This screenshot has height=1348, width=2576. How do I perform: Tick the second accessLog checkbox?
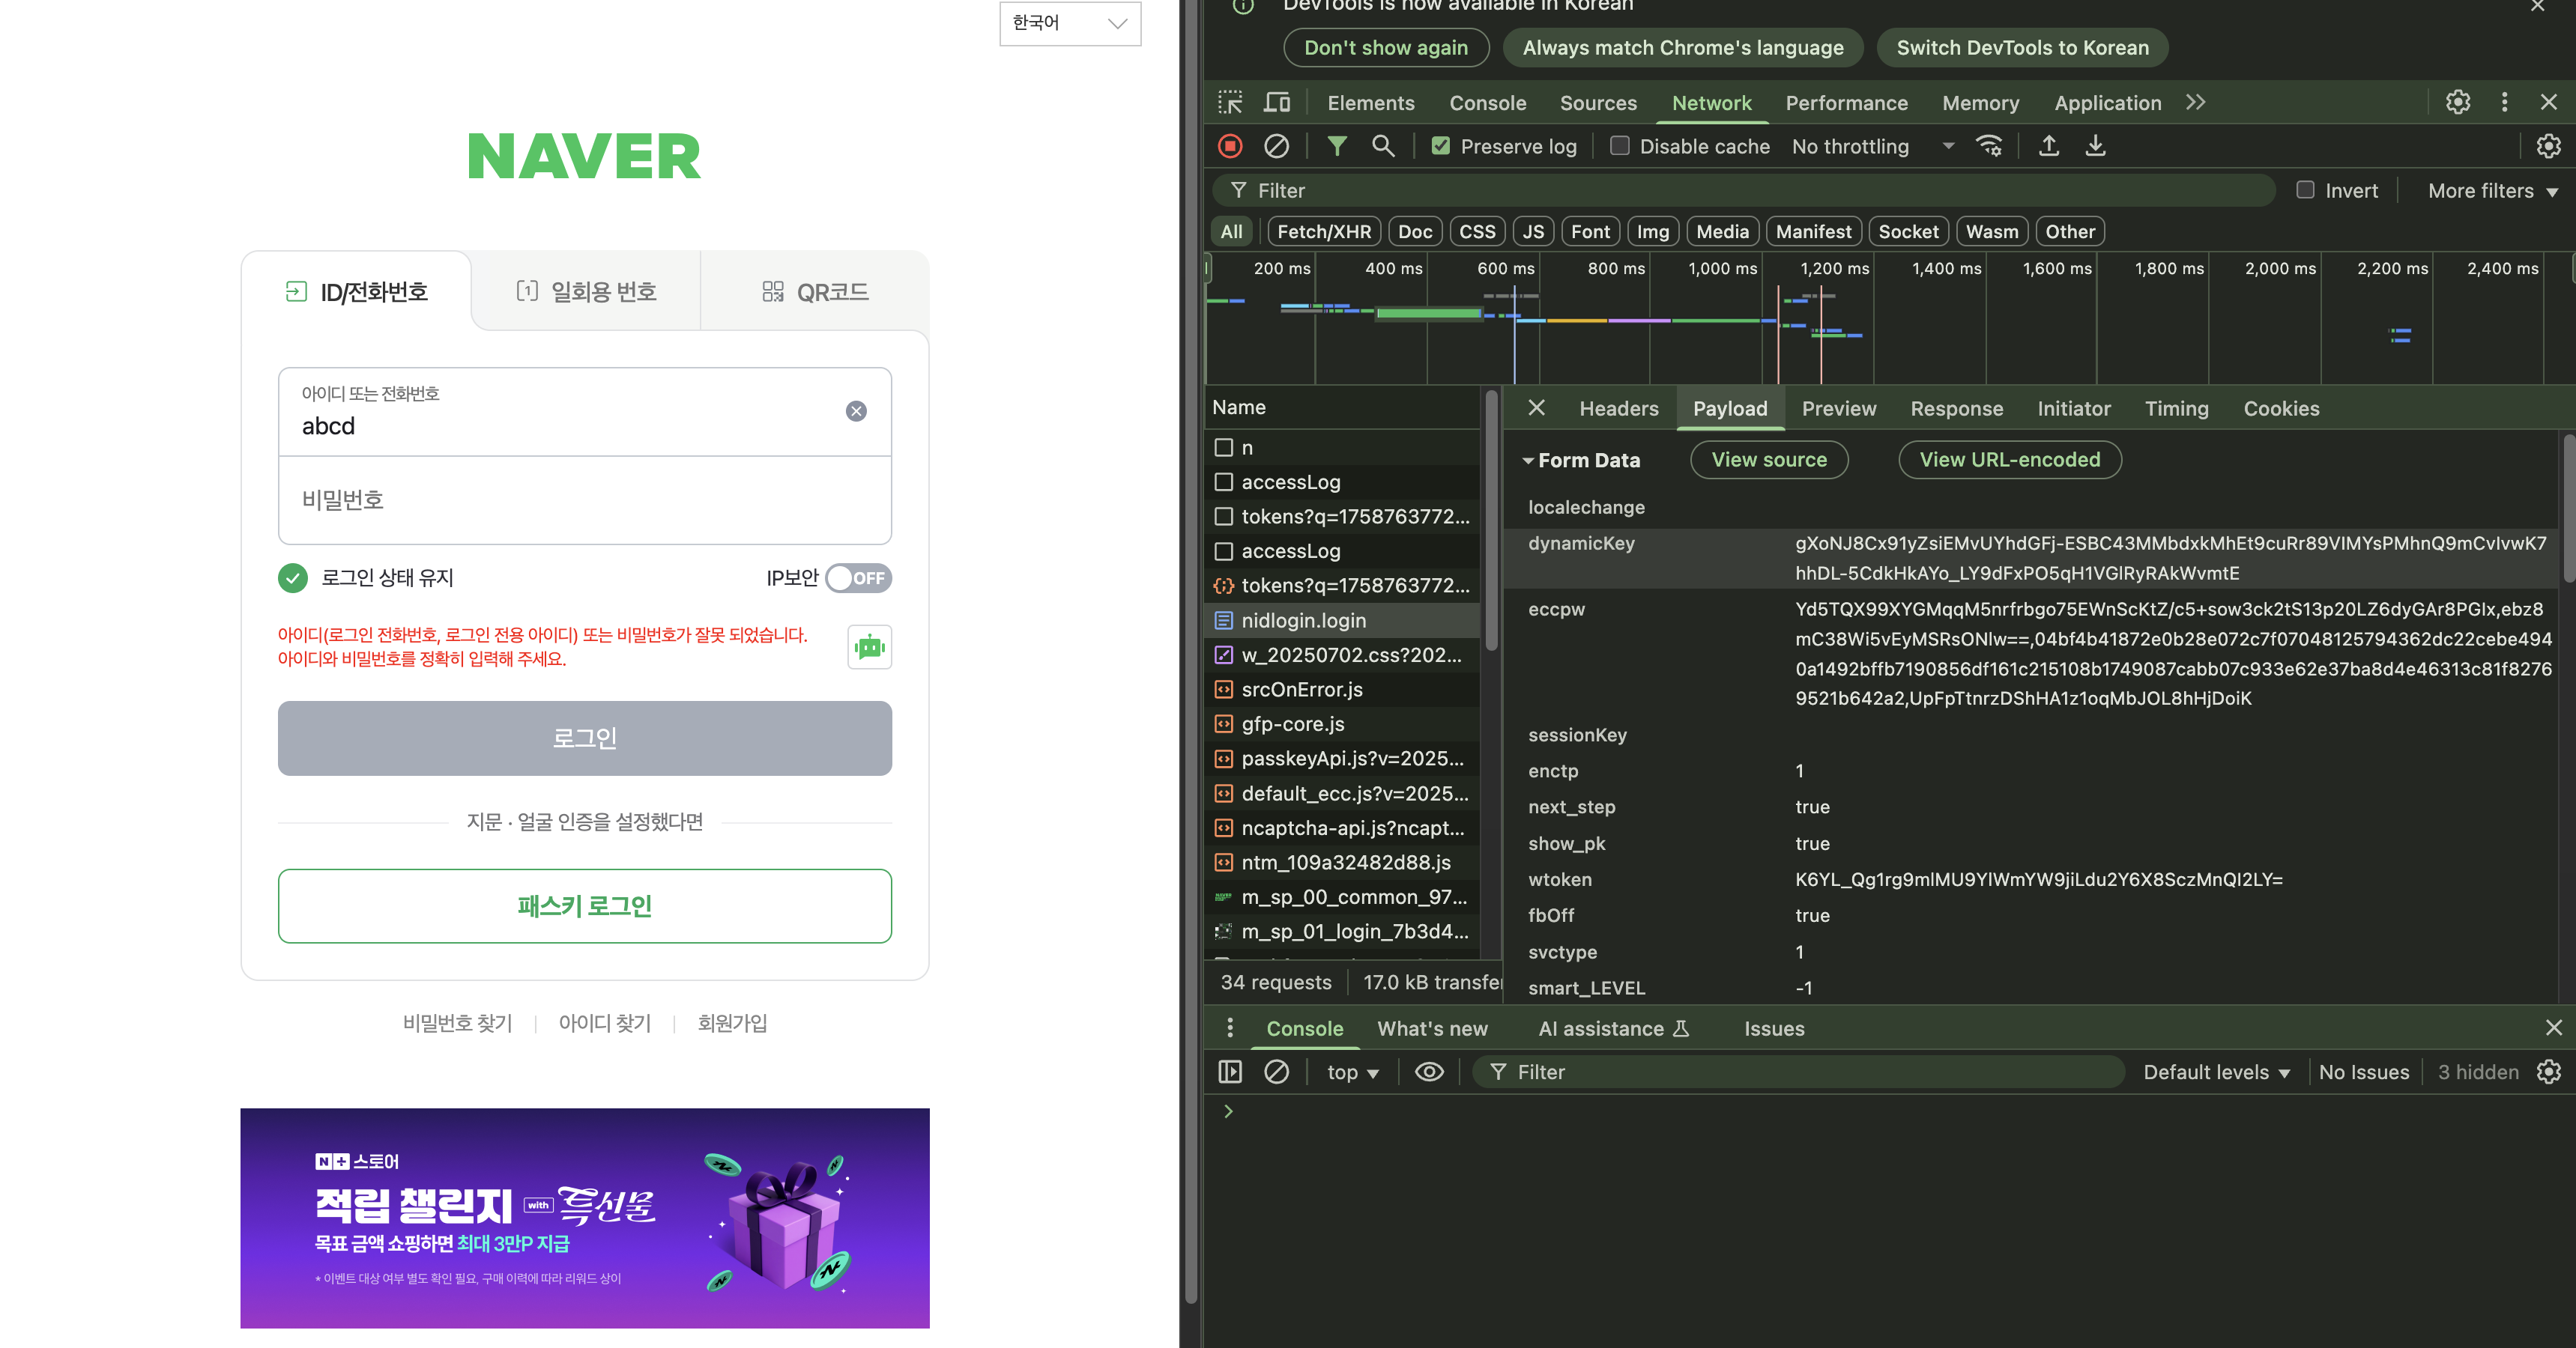tap(1224, 552)
